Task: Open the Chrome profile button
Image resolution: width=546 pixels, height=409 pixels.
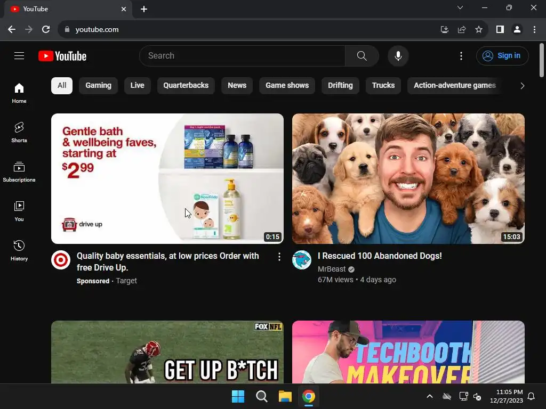Action: pos(517,30)
